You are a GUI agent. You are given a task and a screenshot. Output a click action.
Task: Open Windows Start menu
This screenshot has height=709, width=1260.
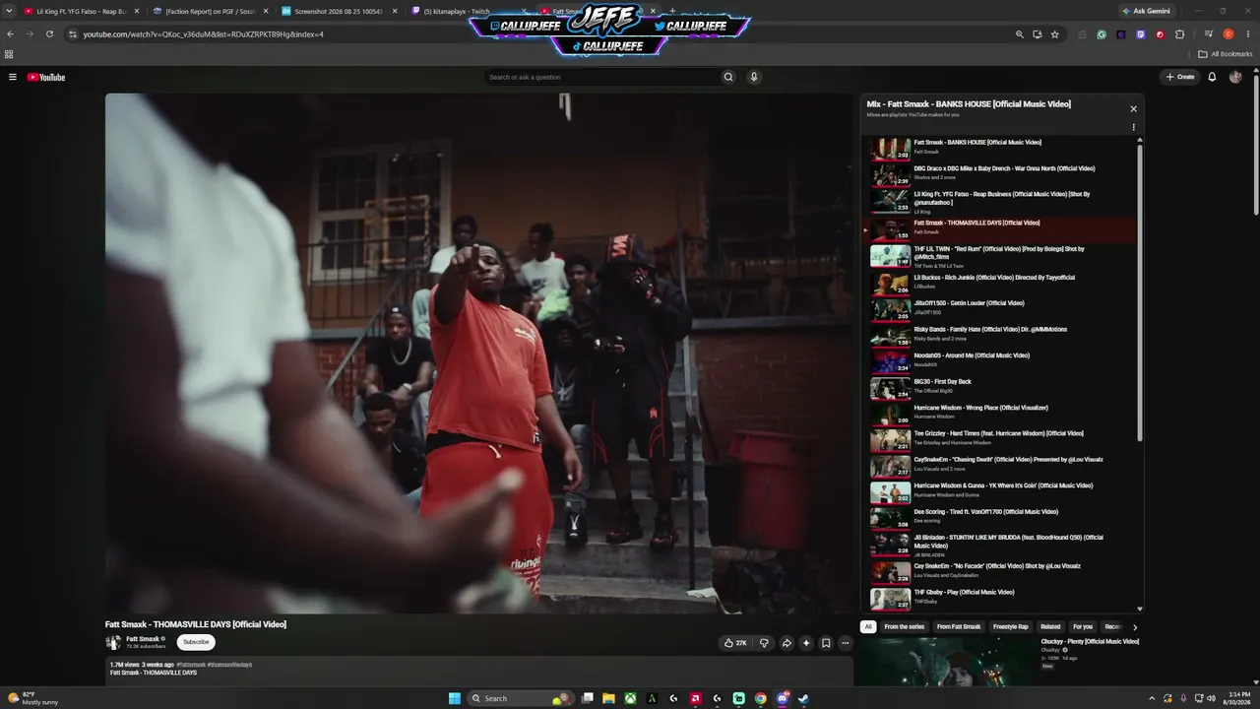coord(455,698)
